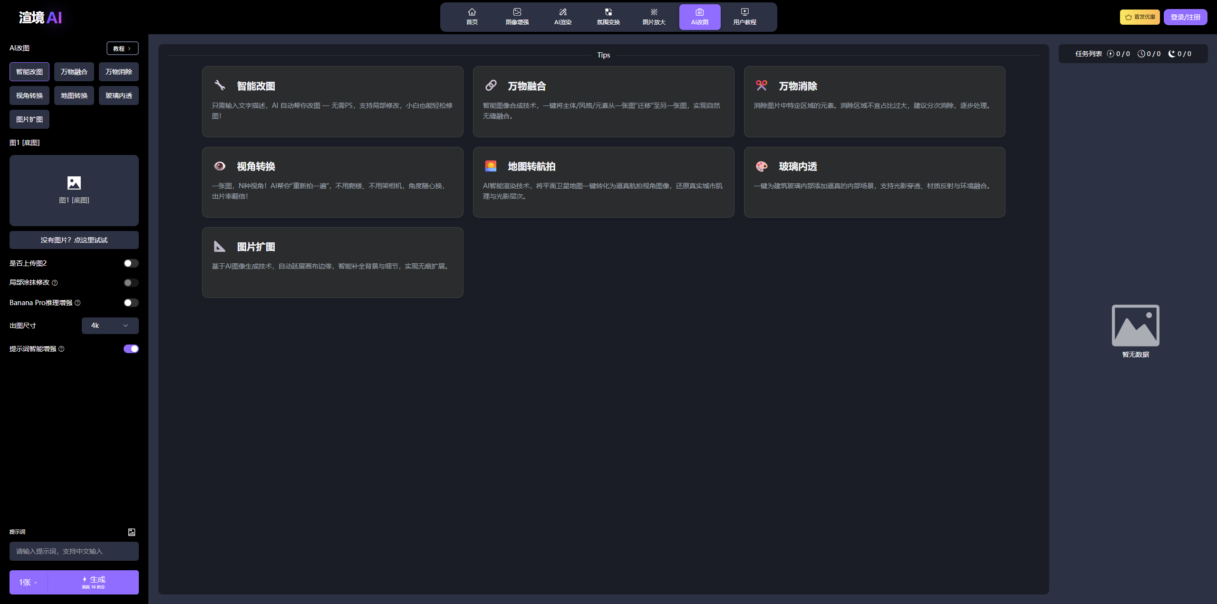Select the AI渲染 render nav icon
This screenshot has height=604, width=1217.
click(562, 12)
